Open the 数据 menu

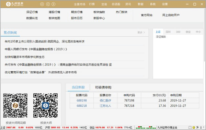140,4
